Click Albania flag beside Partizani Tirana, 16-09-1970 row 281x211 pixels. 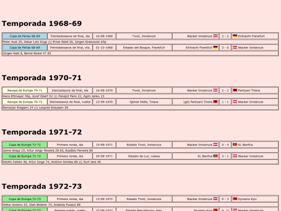[x=235, y=90]
